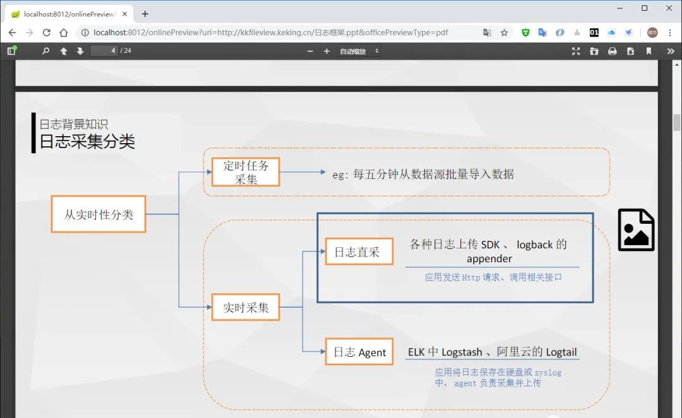Click the 日志采集分类 heading
Screen dimensions: 682x418
pos(87,141)
